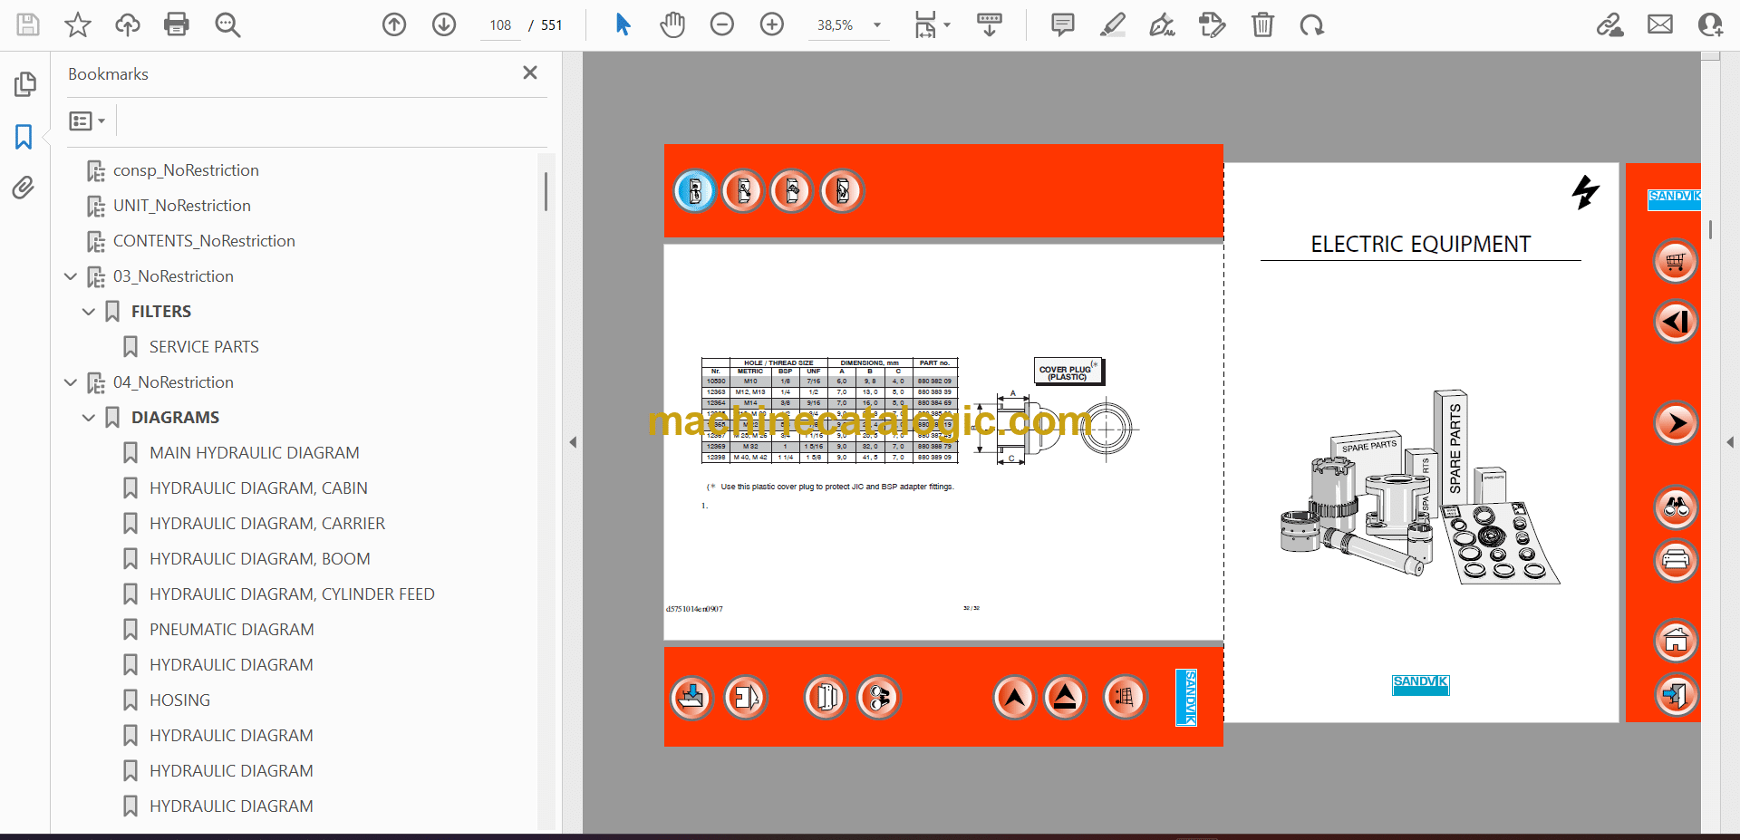Collapse the FILTERS bookmark group
Viewport: 1740px width, 840px height.
(89, 312)
